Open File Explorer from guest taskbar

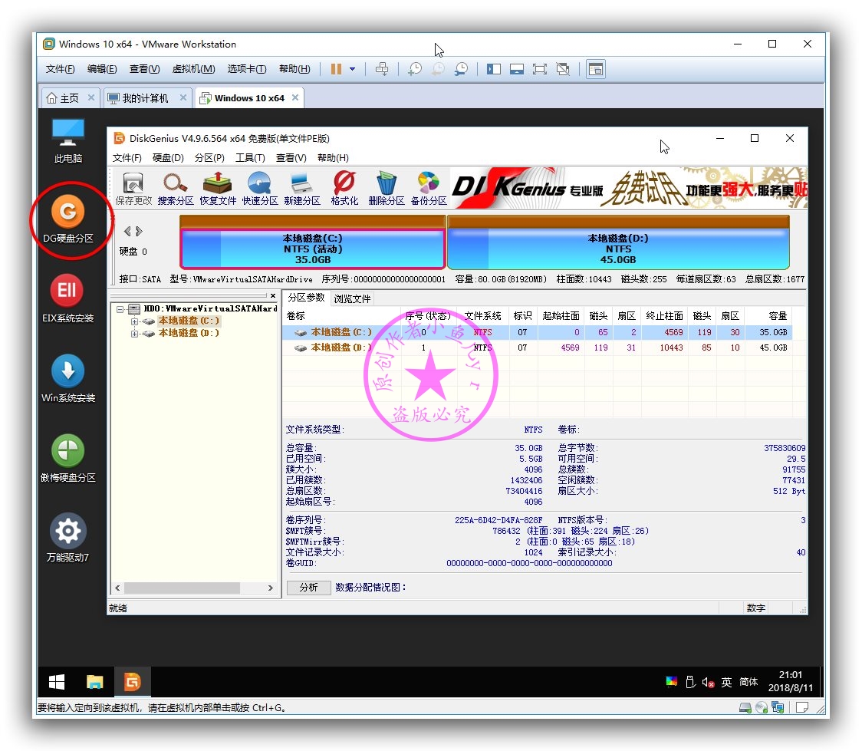click(x=94, y=682)
